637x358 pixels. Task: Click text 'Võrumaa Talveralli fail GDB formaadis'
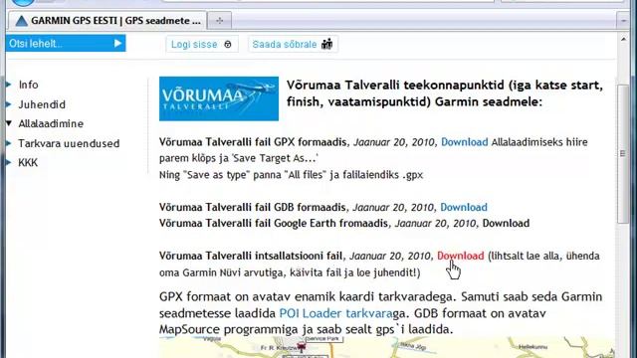[252, 207]
